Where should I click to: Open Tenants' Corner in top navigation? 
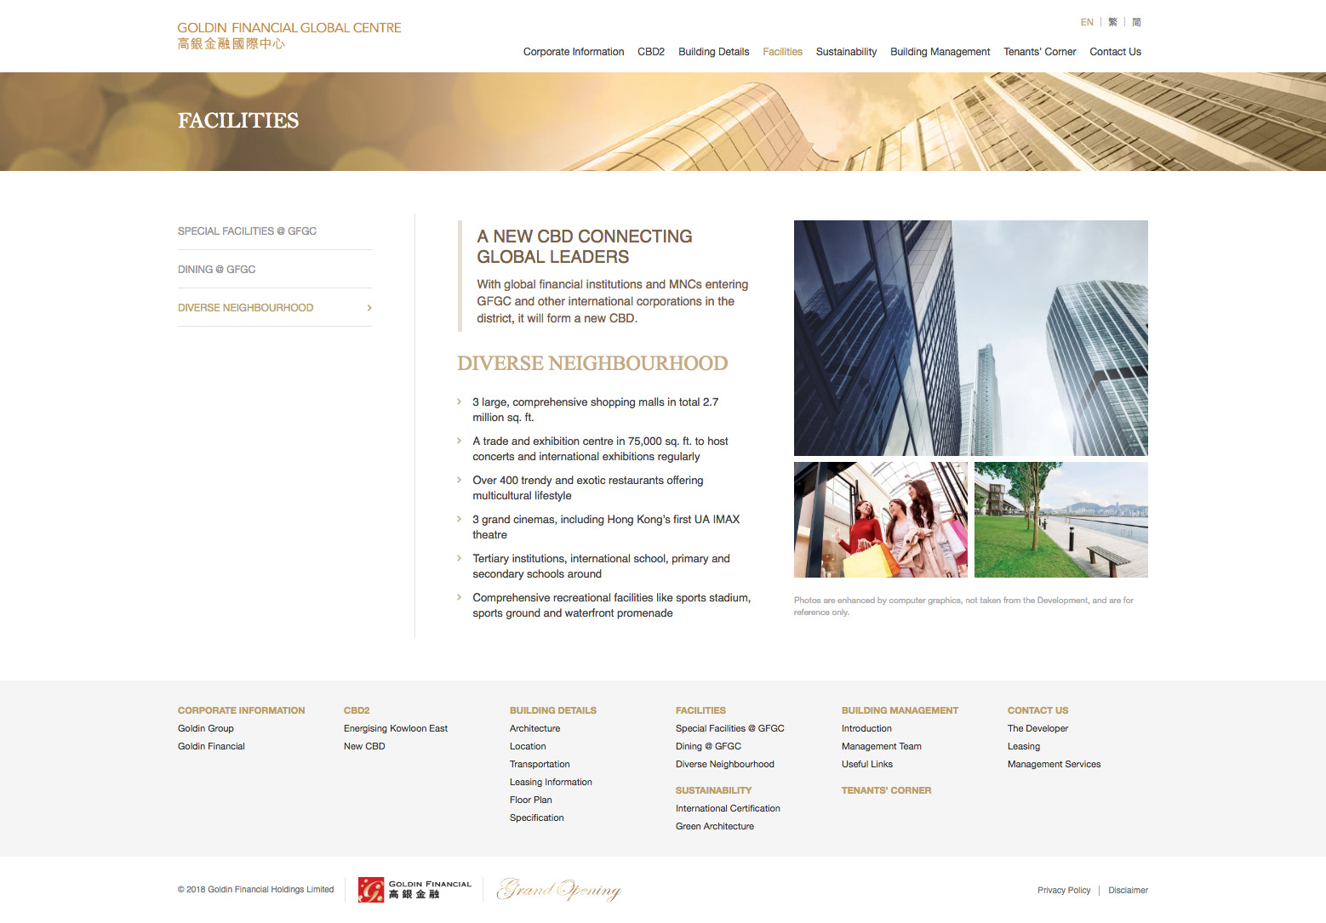tap(1039, 52)
